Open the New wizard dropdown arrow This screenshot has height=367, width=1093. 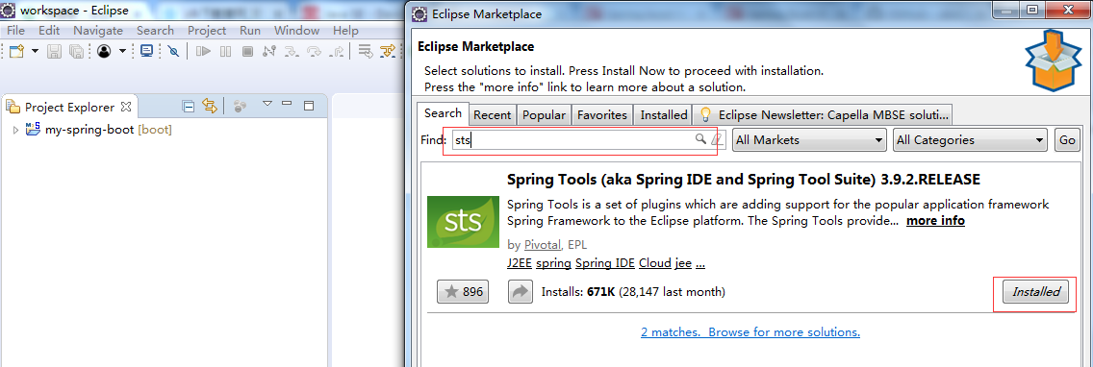(35, 52)
